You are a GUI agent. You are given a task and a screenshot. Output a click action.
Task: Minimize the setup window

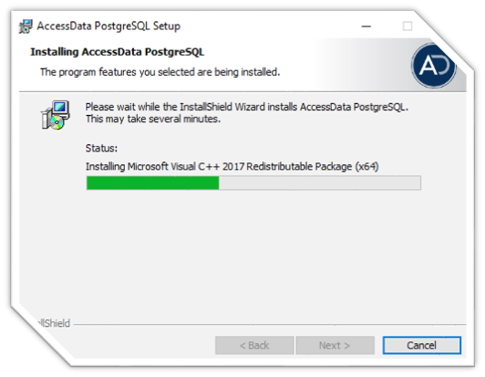[366, 26]
